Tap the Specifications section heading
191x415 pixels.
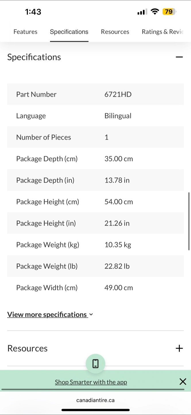[34, 57]
